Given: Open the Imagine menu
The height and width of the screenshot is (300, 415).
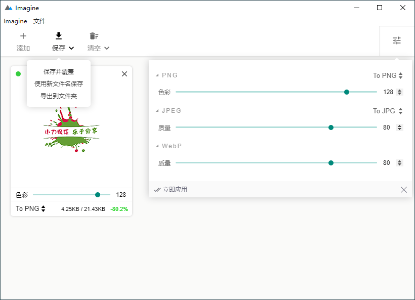Looking at the screenshot, I should pyautogui.click(x=14, y=21).
